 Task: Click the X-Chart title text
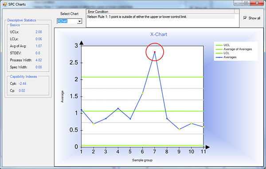coord(159,35)
